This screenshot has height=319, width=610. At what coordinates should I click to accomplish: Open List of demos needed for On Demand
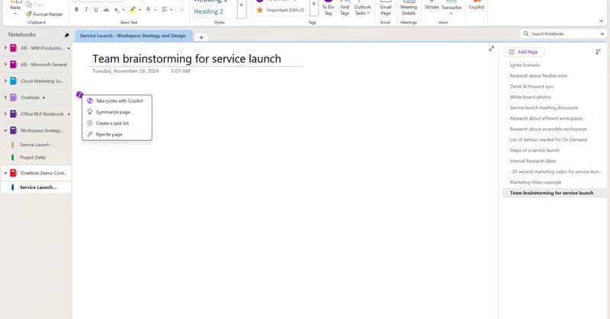pos(548,139)
